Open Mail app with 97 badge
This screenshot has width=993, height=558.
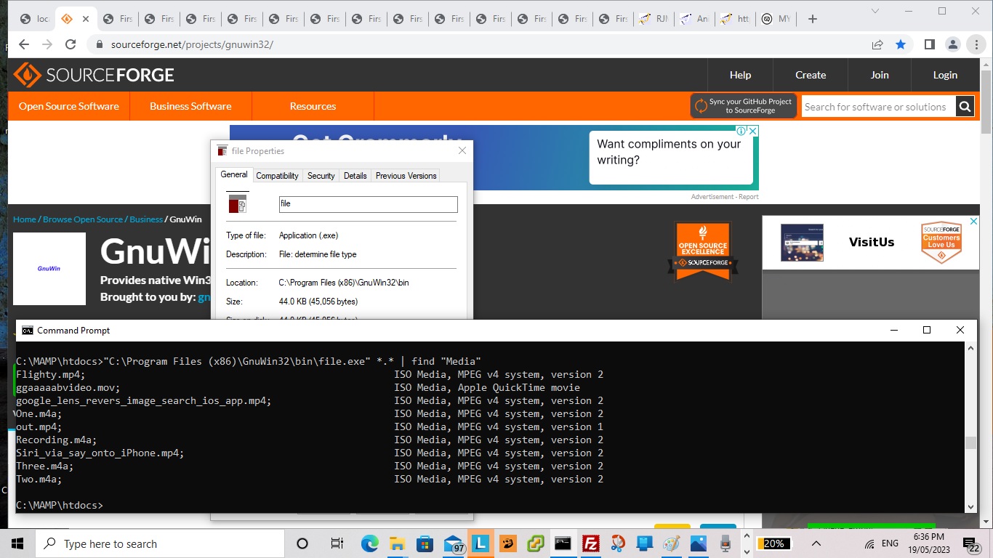click(454, 544)
